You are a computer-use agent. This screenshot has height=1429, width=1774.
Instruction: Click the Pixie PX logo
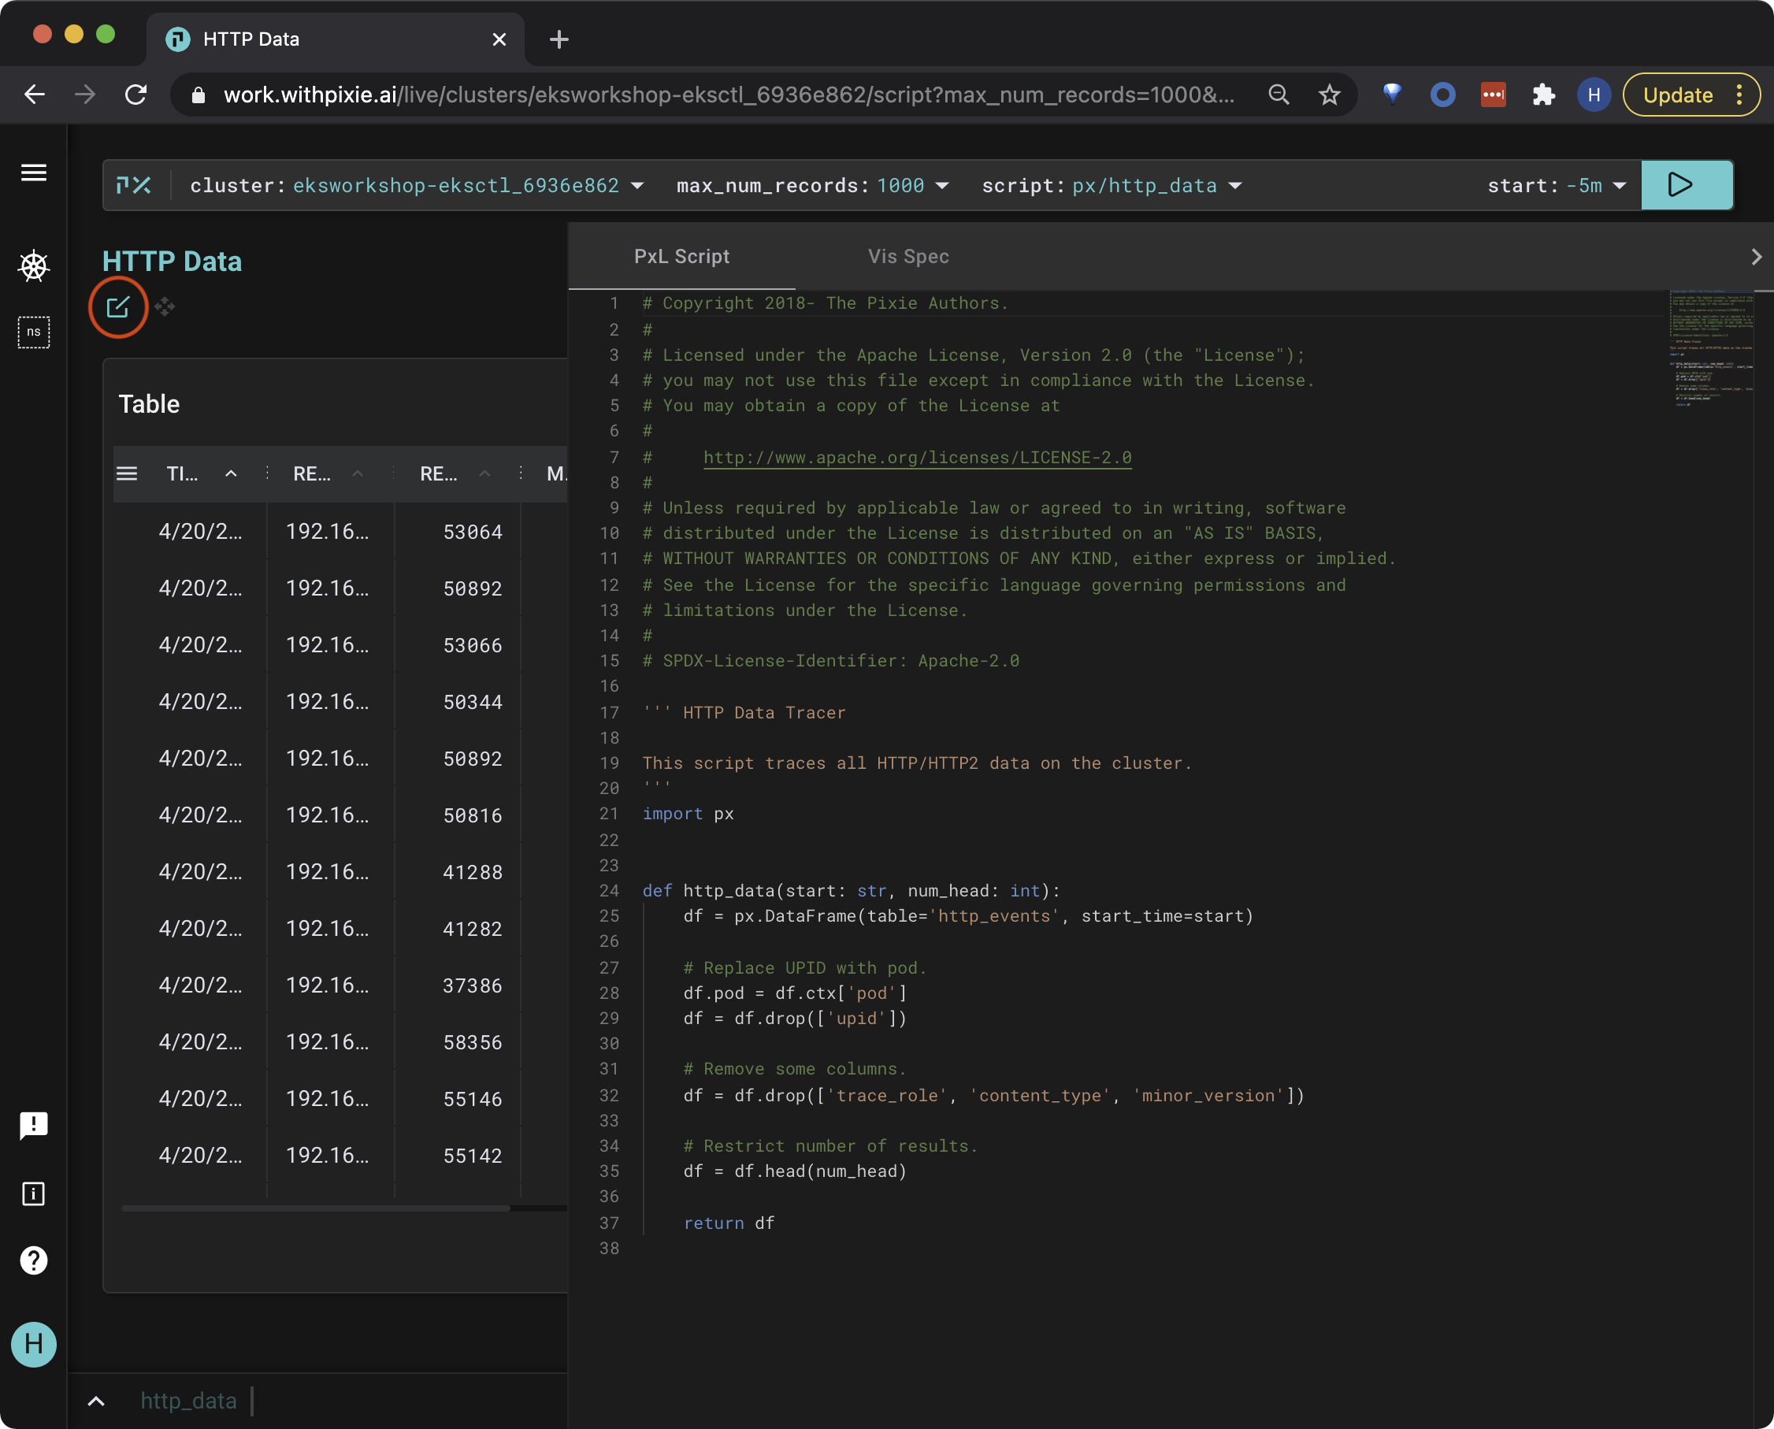point(134,185)
